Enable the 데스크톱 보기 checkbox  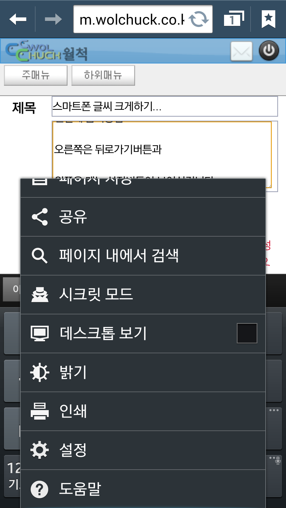[247, 333]
